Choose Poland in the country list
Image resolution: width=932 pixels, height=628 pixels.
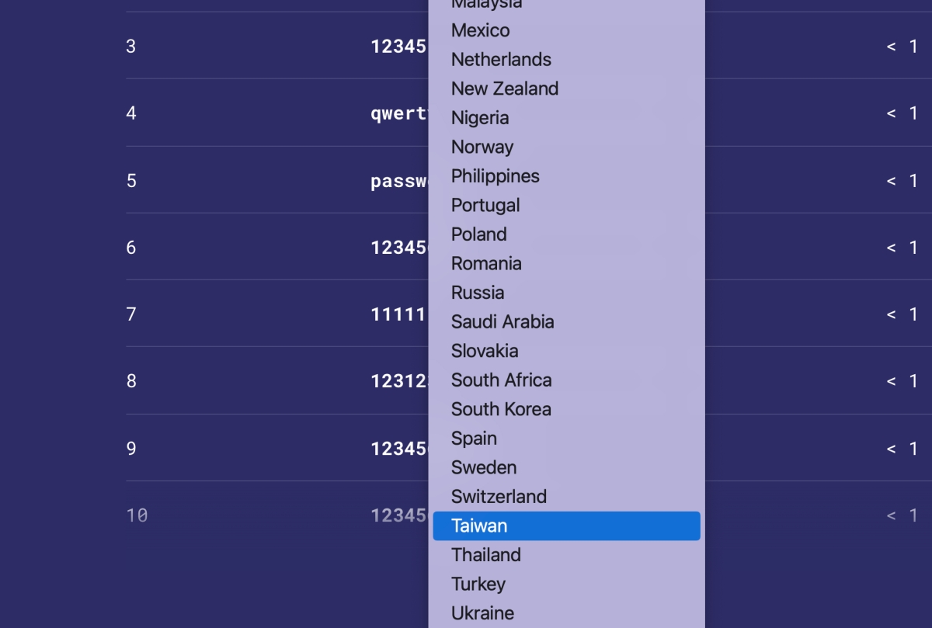[479, 234]
